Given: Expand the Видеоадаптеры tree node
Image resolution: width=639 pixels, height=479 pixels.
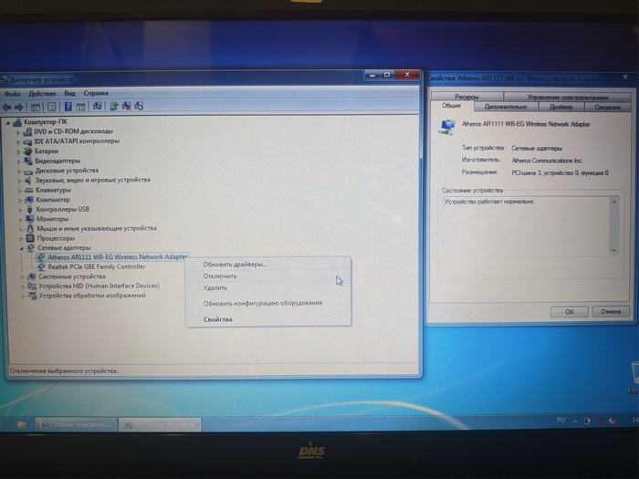Looking at the screenshot, I should click(x=20, y=161).
